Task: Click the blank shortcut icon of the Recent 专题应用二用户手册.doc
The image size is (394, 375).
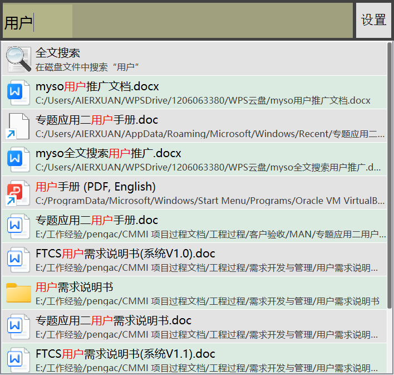Action: pos(18,126)
